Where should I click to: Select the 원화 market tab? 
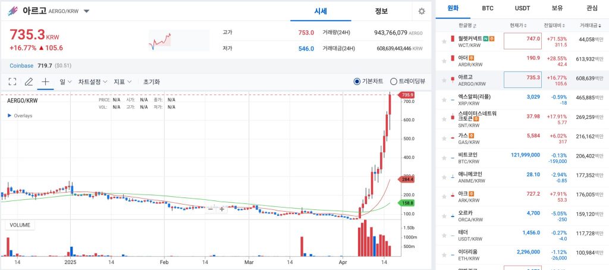453,8
